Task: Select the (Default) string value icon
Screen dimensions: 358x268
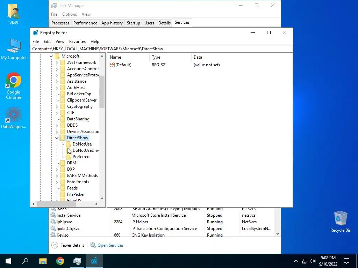Action: (112, 65)
